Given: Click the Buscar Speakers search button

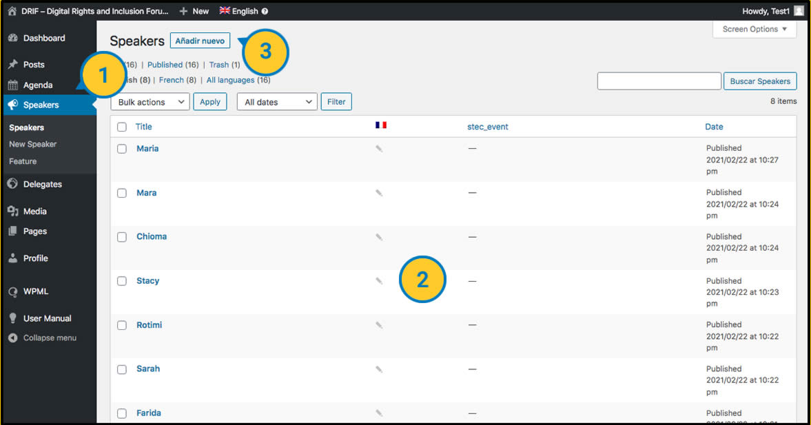Looking at the screenshot, I should (759, 81).
